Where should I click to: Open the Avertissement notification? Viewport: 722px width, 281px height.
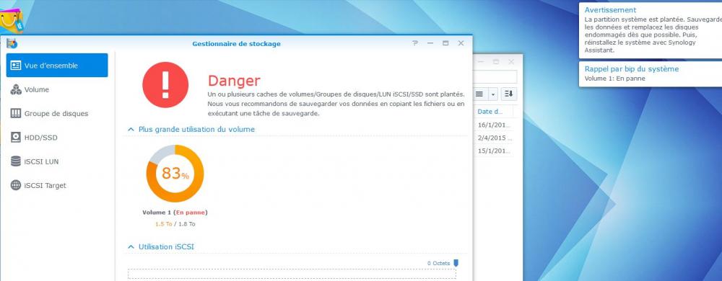click(651, 30)
